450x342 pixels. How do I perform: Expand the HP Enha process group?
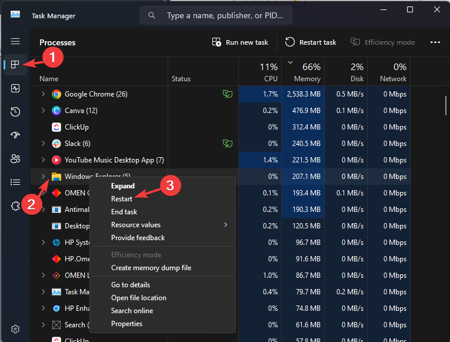pos(43,308)
